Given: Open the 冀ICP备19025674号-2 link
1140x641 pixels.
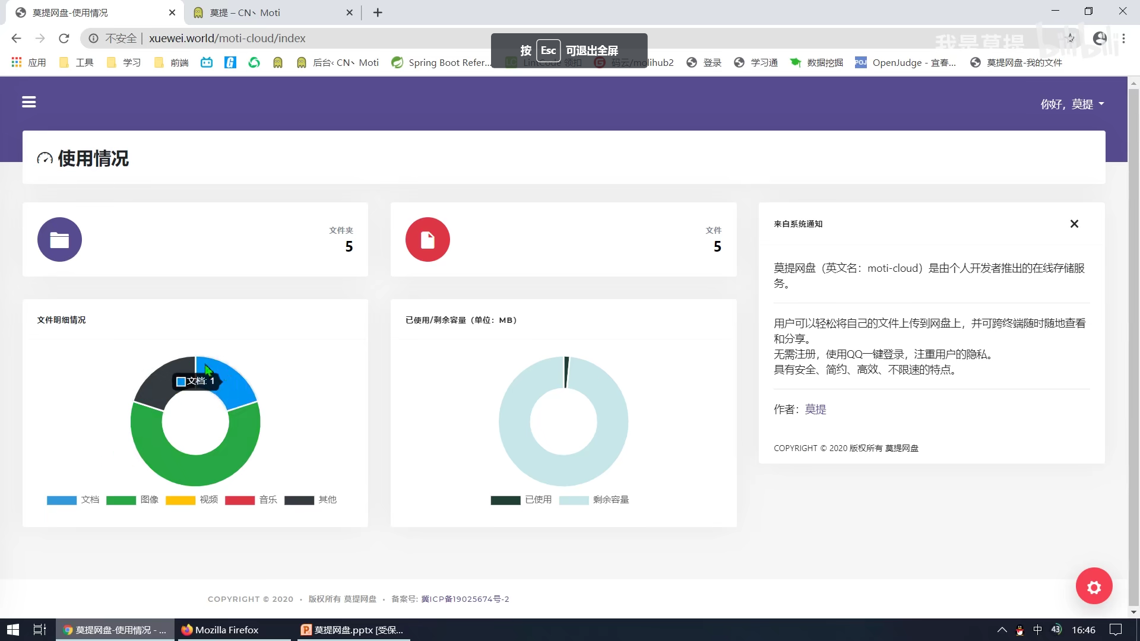Looking at the screenshot, I should 465,599.
